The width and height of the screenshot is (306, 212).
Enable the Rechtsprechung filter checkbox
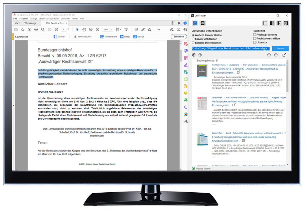(x=255, y=34)
